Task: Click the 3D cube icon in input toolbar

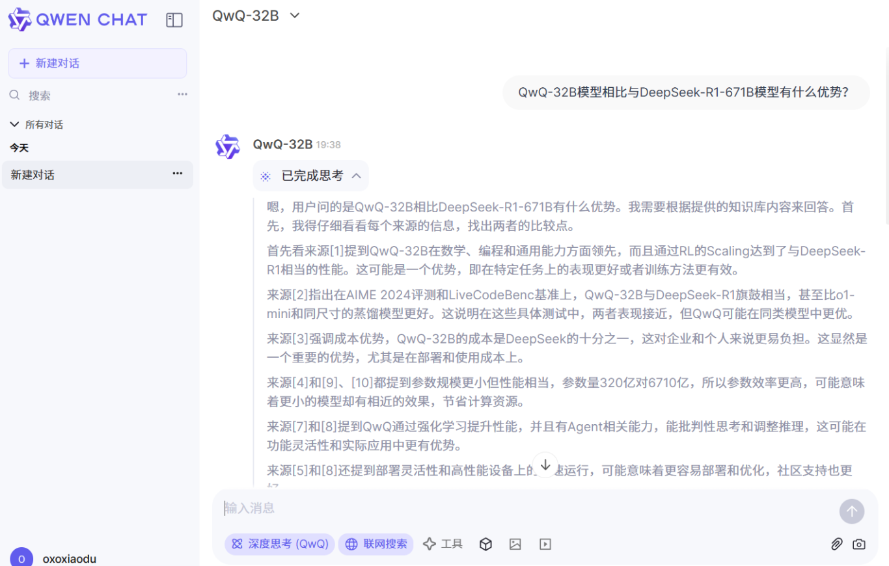Action: [486, 544]
